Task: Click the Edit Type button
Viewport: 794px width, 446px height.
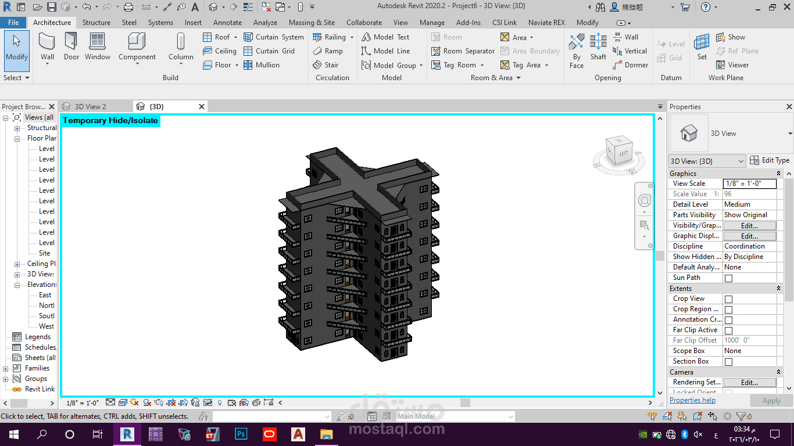Action: [769, 160]
